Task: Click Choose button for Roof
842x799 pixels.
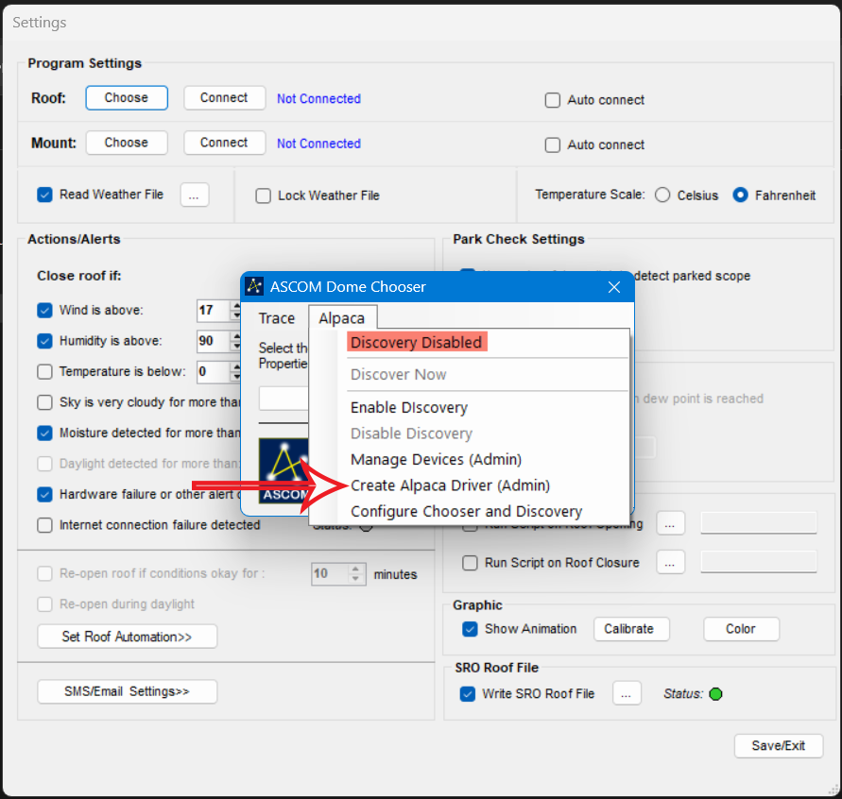Action: (127, 97)
